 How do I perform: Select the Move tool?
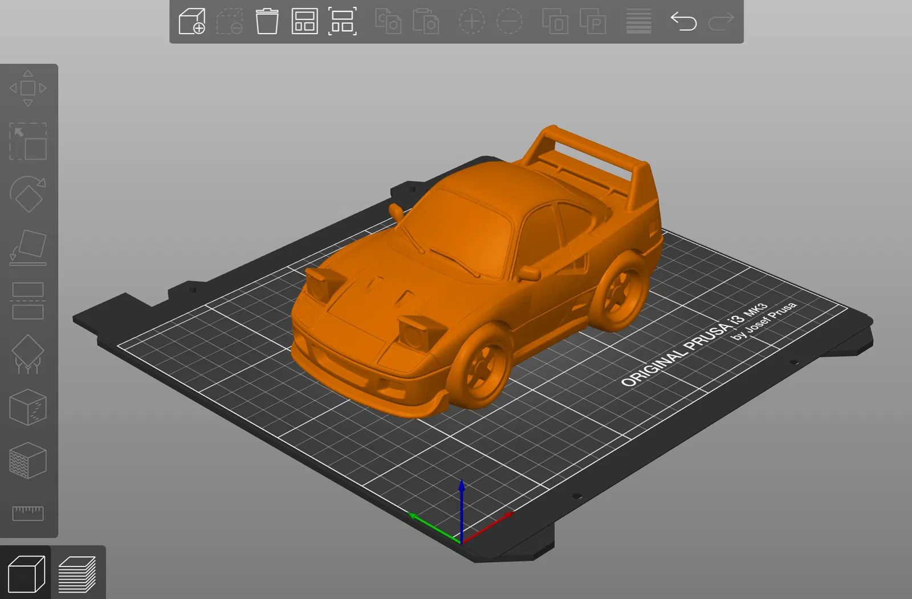(28, 88)
